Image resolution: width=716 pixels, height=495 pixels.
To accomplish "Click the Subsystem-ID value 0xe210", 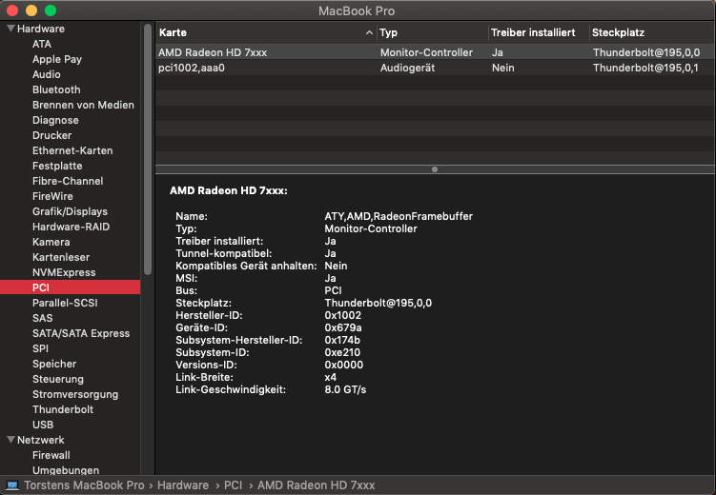I will click(342, 352).
